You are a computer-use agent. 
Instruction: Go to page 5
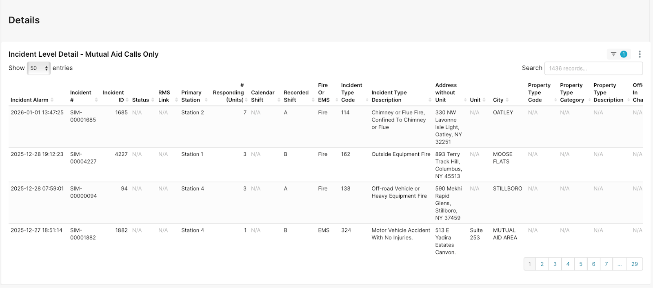[581, 264]
